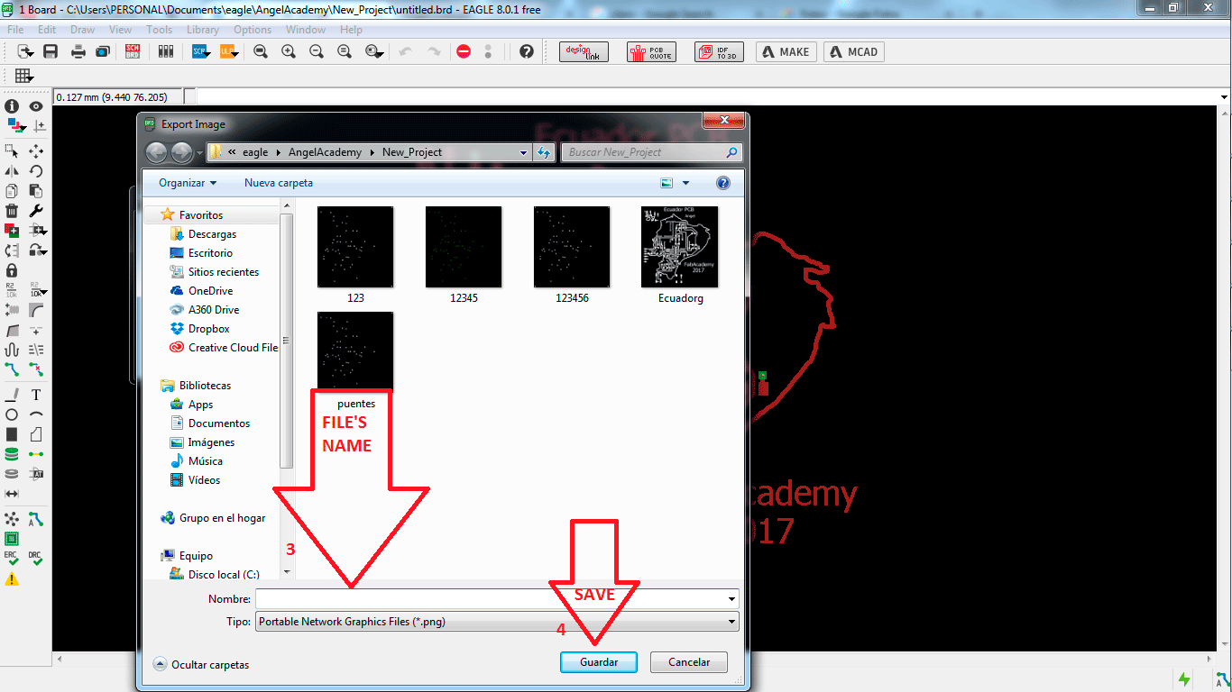
Task: Click the IDF to 3D button
Action: (719, 52)
